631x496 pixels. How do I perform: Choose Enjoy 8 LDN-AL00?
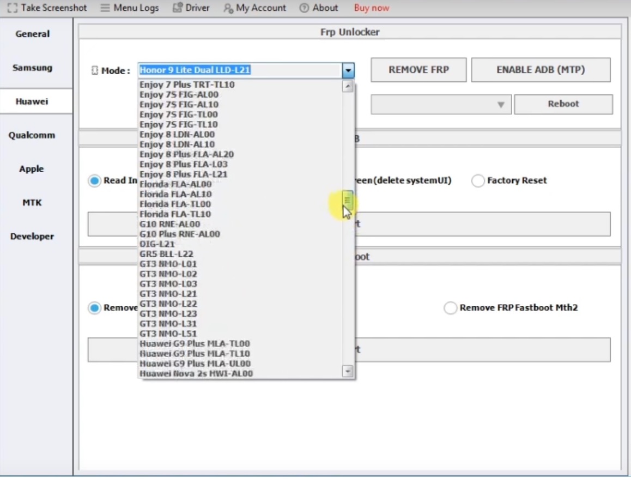[x=240, y=135]
